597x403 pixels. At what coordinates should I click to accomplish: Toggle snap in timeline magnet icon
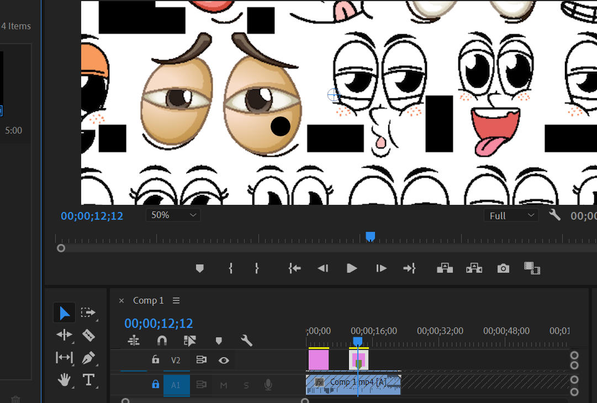pyautogui.click(x=162, y=341)
